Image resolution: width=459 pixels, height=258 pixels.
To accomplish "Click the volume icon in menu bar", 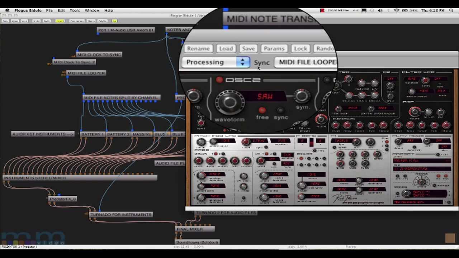I will [x=380, y=10].
